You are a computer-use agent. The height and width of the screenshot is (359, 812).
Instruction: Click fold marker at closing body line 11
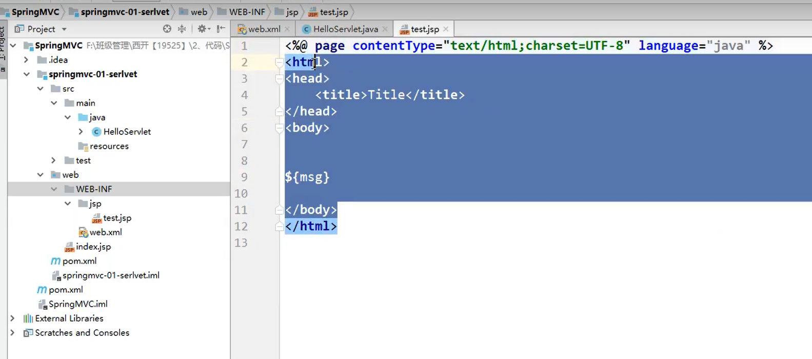279,210
